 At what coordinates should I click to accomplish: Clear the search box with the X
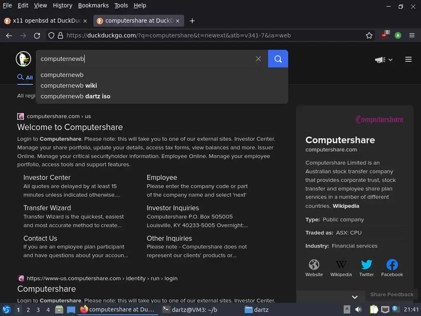(258, 58)
